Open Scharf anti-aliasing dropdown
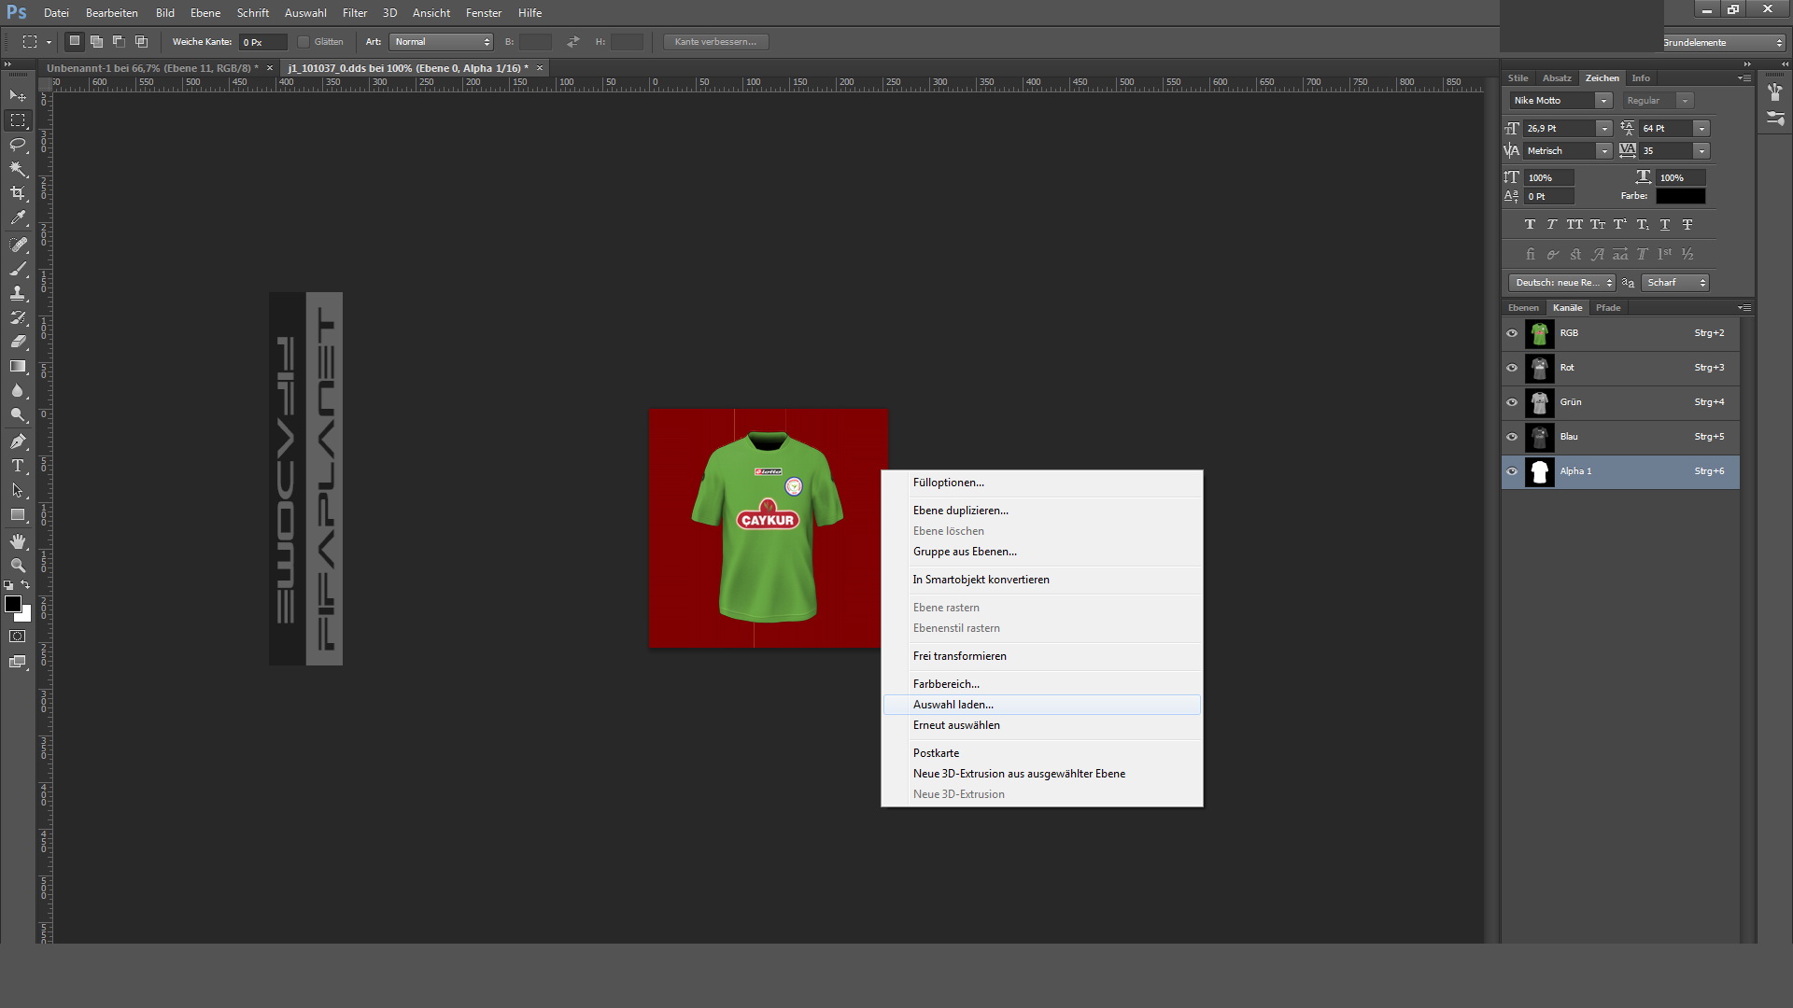The width and height of the screenshot is (1793, 1008). [x=1675, y=283]
